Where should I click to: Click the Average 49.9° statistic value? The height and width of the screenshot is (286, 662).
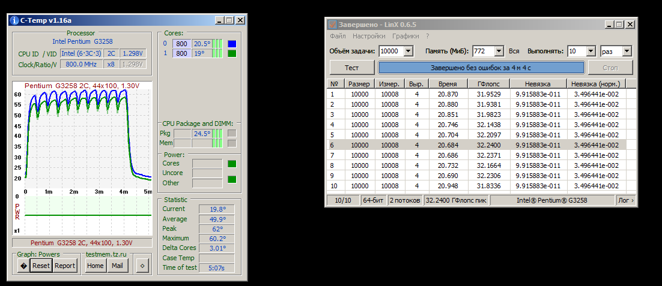click(x=217, y=219)
